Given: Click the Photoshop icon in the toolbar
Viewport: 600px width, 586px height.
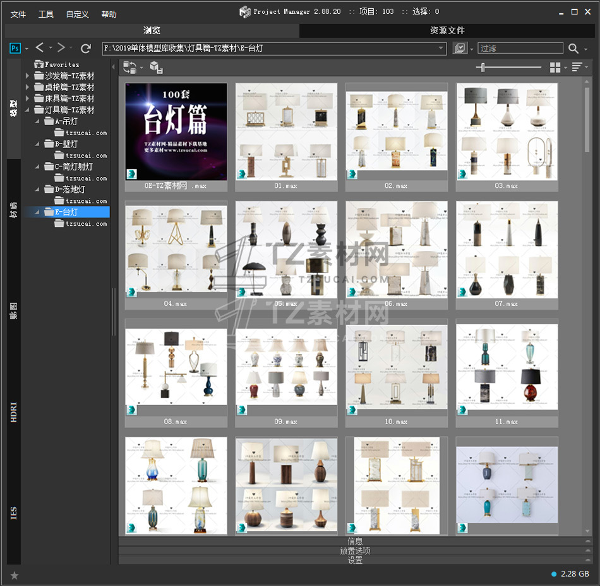Looking at the screenshot, I should click(15, 48).
